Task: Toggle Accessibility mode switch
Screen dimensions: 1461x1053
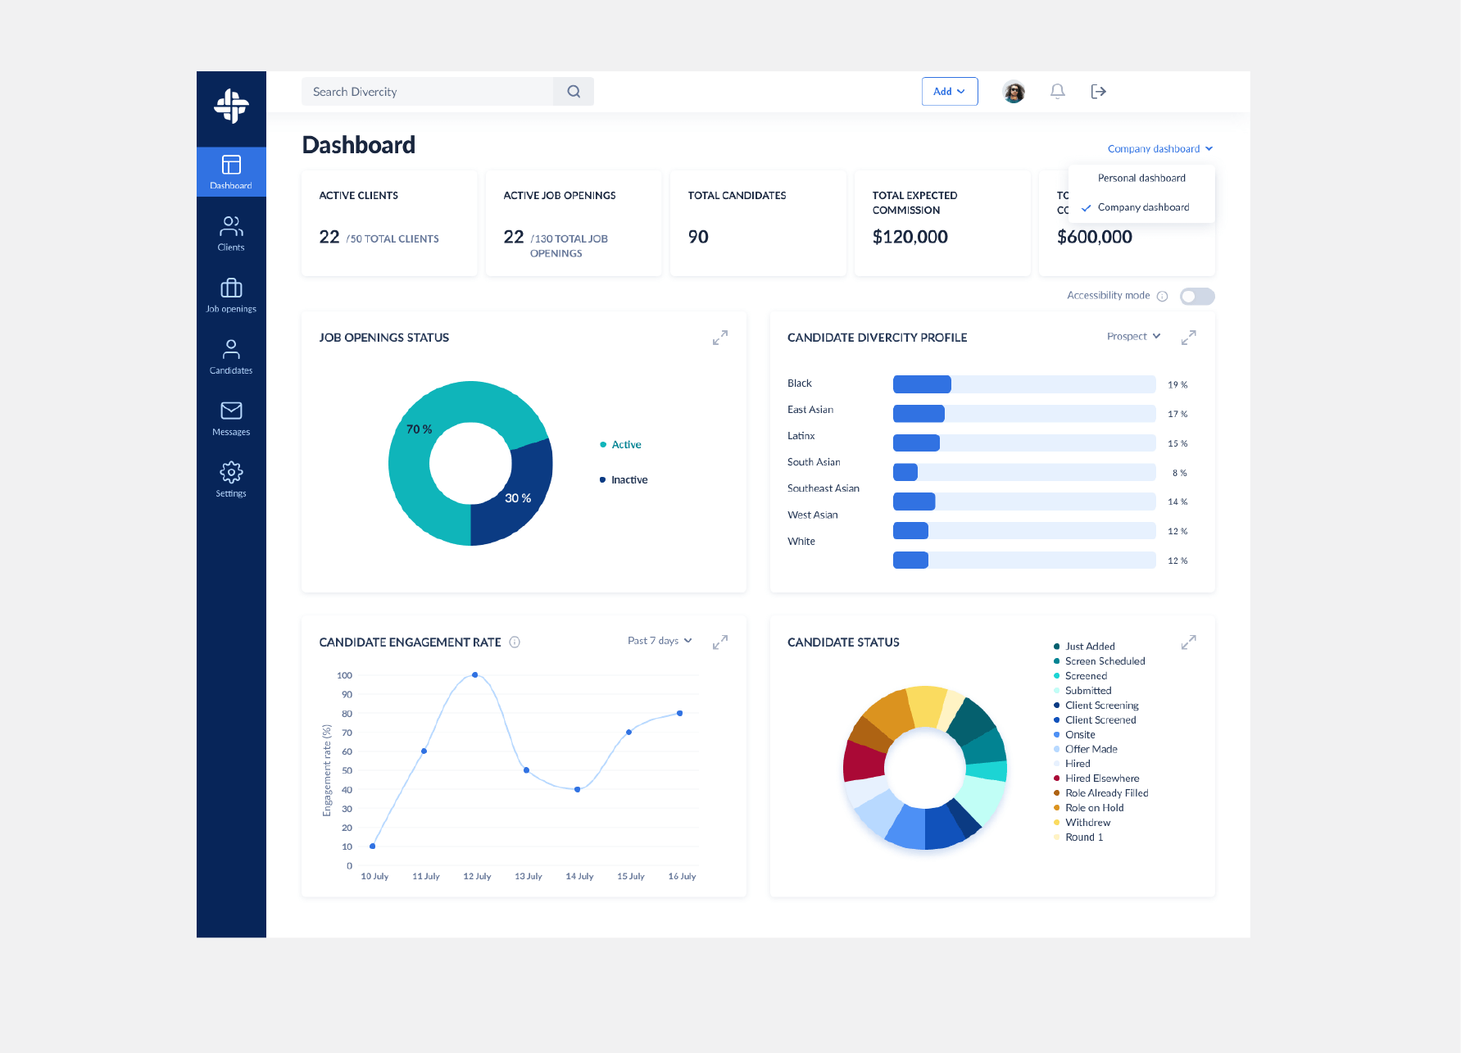Action: click(1197, 297)
